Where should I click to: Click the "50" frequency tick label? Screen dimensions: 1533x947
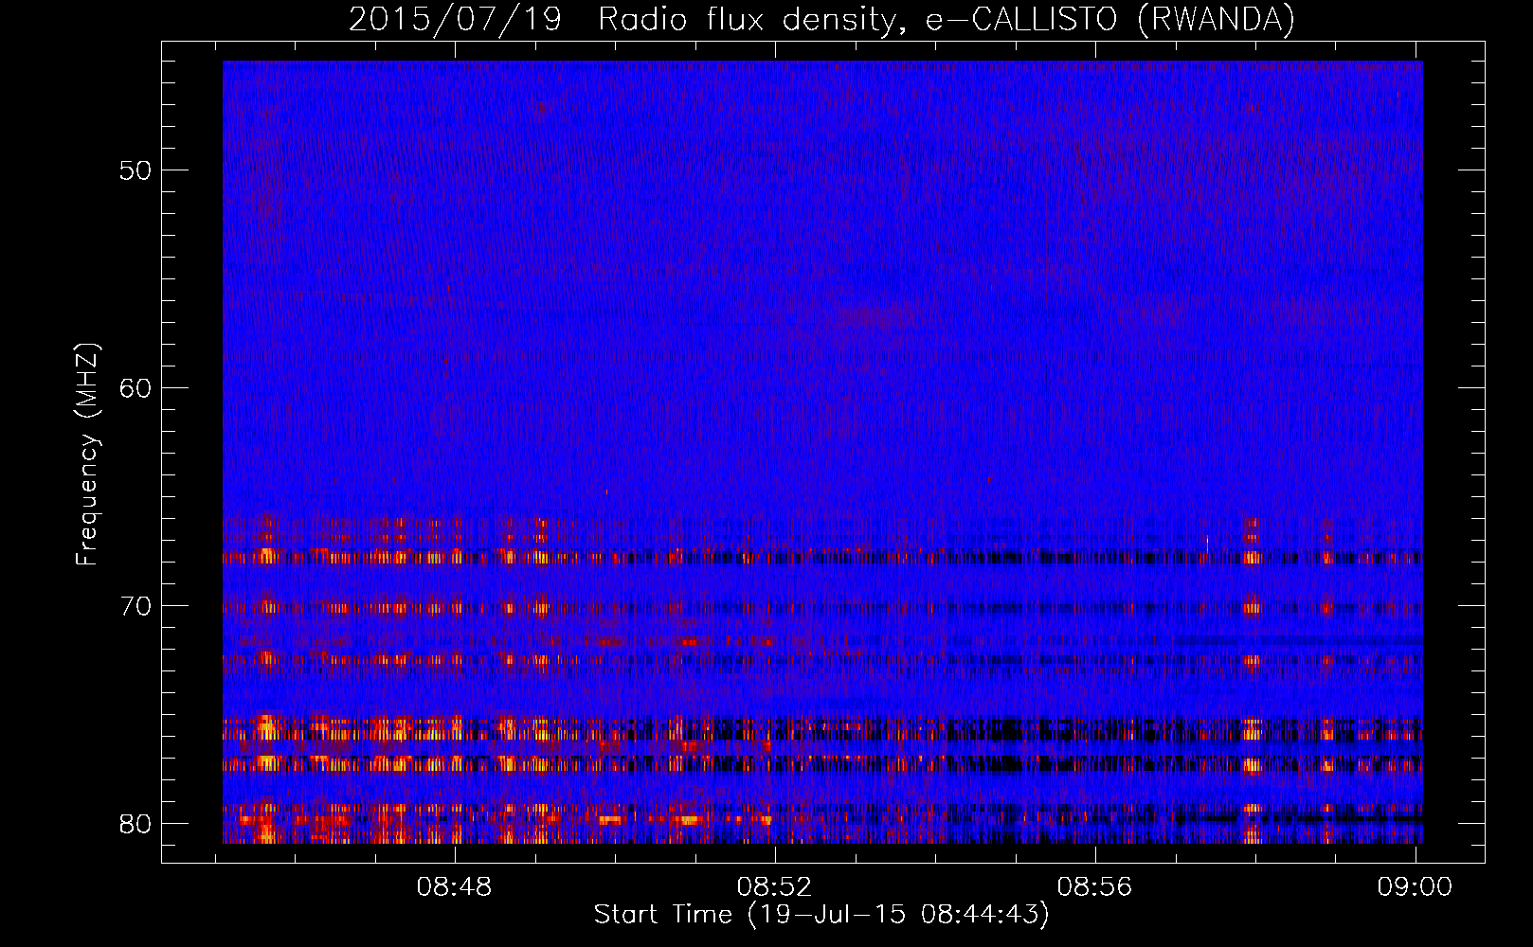tap(135, 171)
